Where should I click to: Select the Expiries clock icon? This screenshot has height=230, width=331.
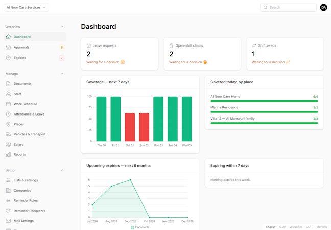click(x=8, y=58)
